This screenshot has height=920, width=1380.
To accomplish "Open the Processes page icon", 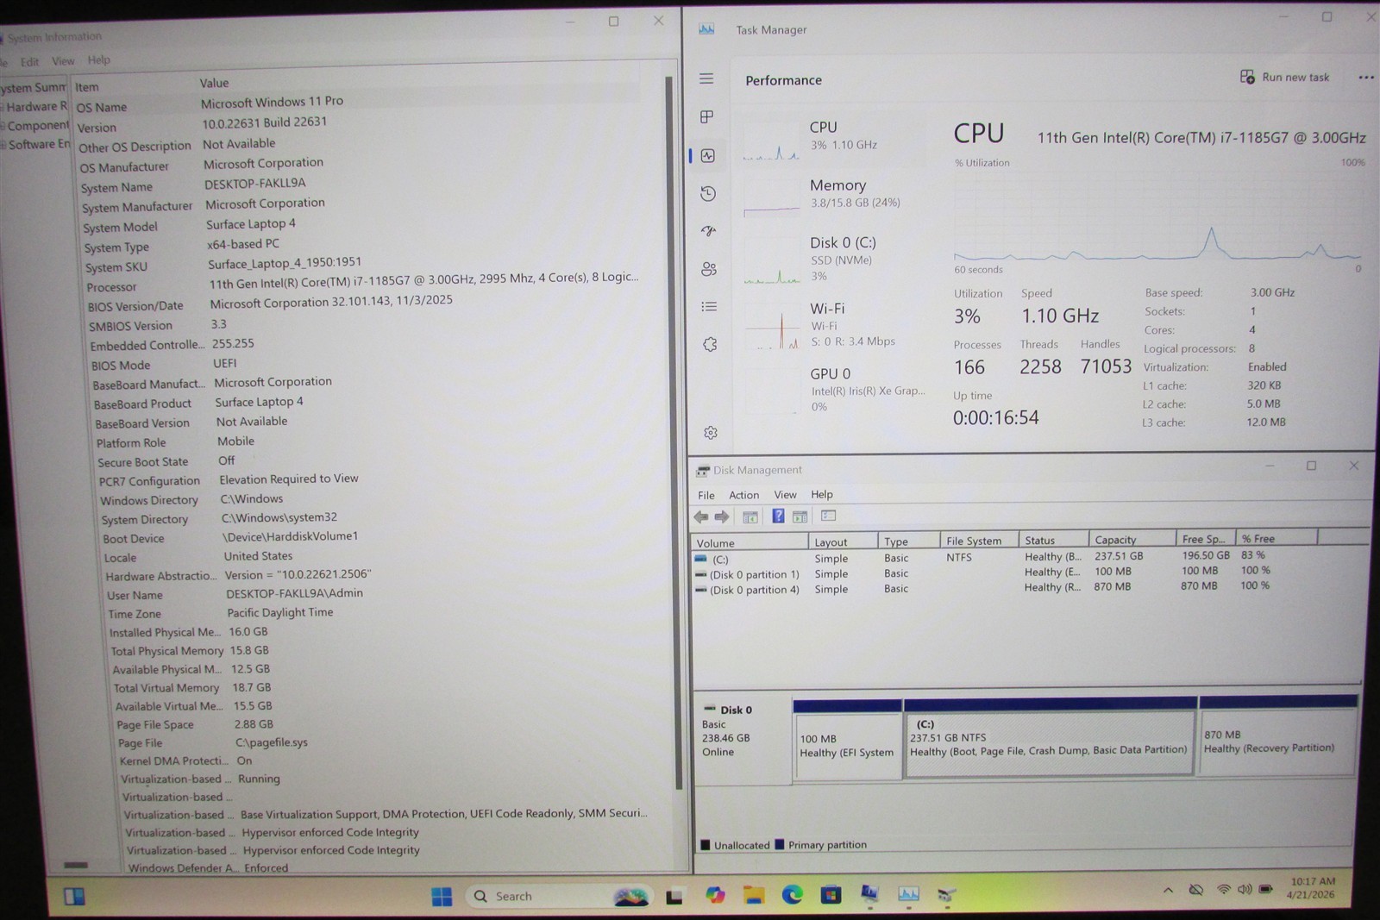I will 707,116.
